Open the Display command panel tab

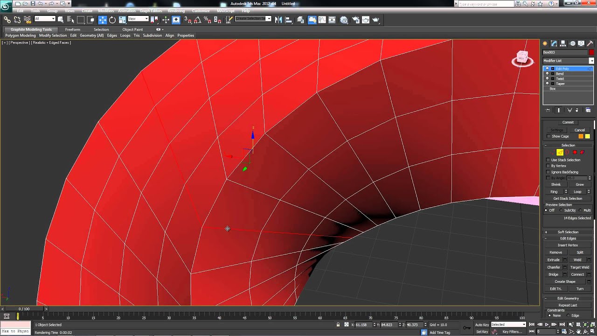tap(581, 43)
